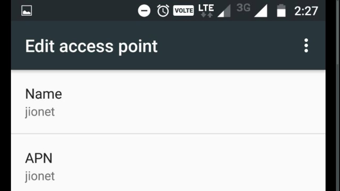Tap the alarm clock status icon
340x191 pixels.
(163, 11)
